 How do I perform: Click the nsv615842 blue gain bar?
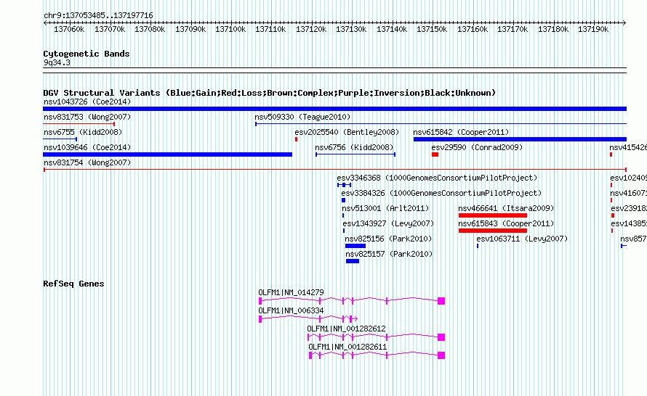pos(520,139)
